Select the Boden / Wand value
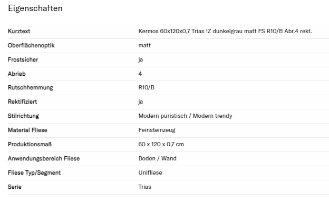This screenshot has height=213, width=329. [158, 158]
